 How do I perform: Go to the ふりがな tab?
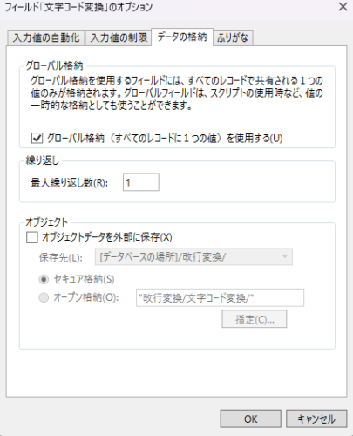[233, 37]
